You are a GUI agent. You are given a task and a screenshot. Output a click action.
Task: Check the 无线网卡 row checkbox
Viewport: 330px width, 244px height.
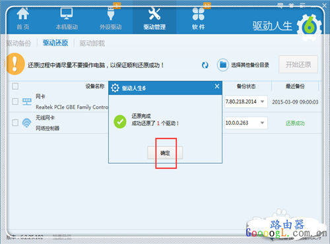click(x=15, y=123)
